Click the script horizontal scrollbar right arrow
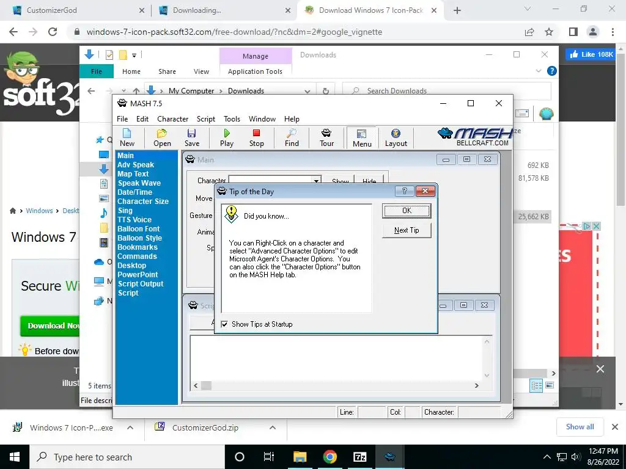This screenshot has height=469, width=626. click(x=476, y=386)
